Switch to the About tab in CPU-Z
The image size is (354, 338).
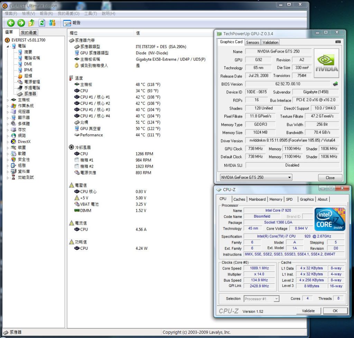(x=323, y=199)
